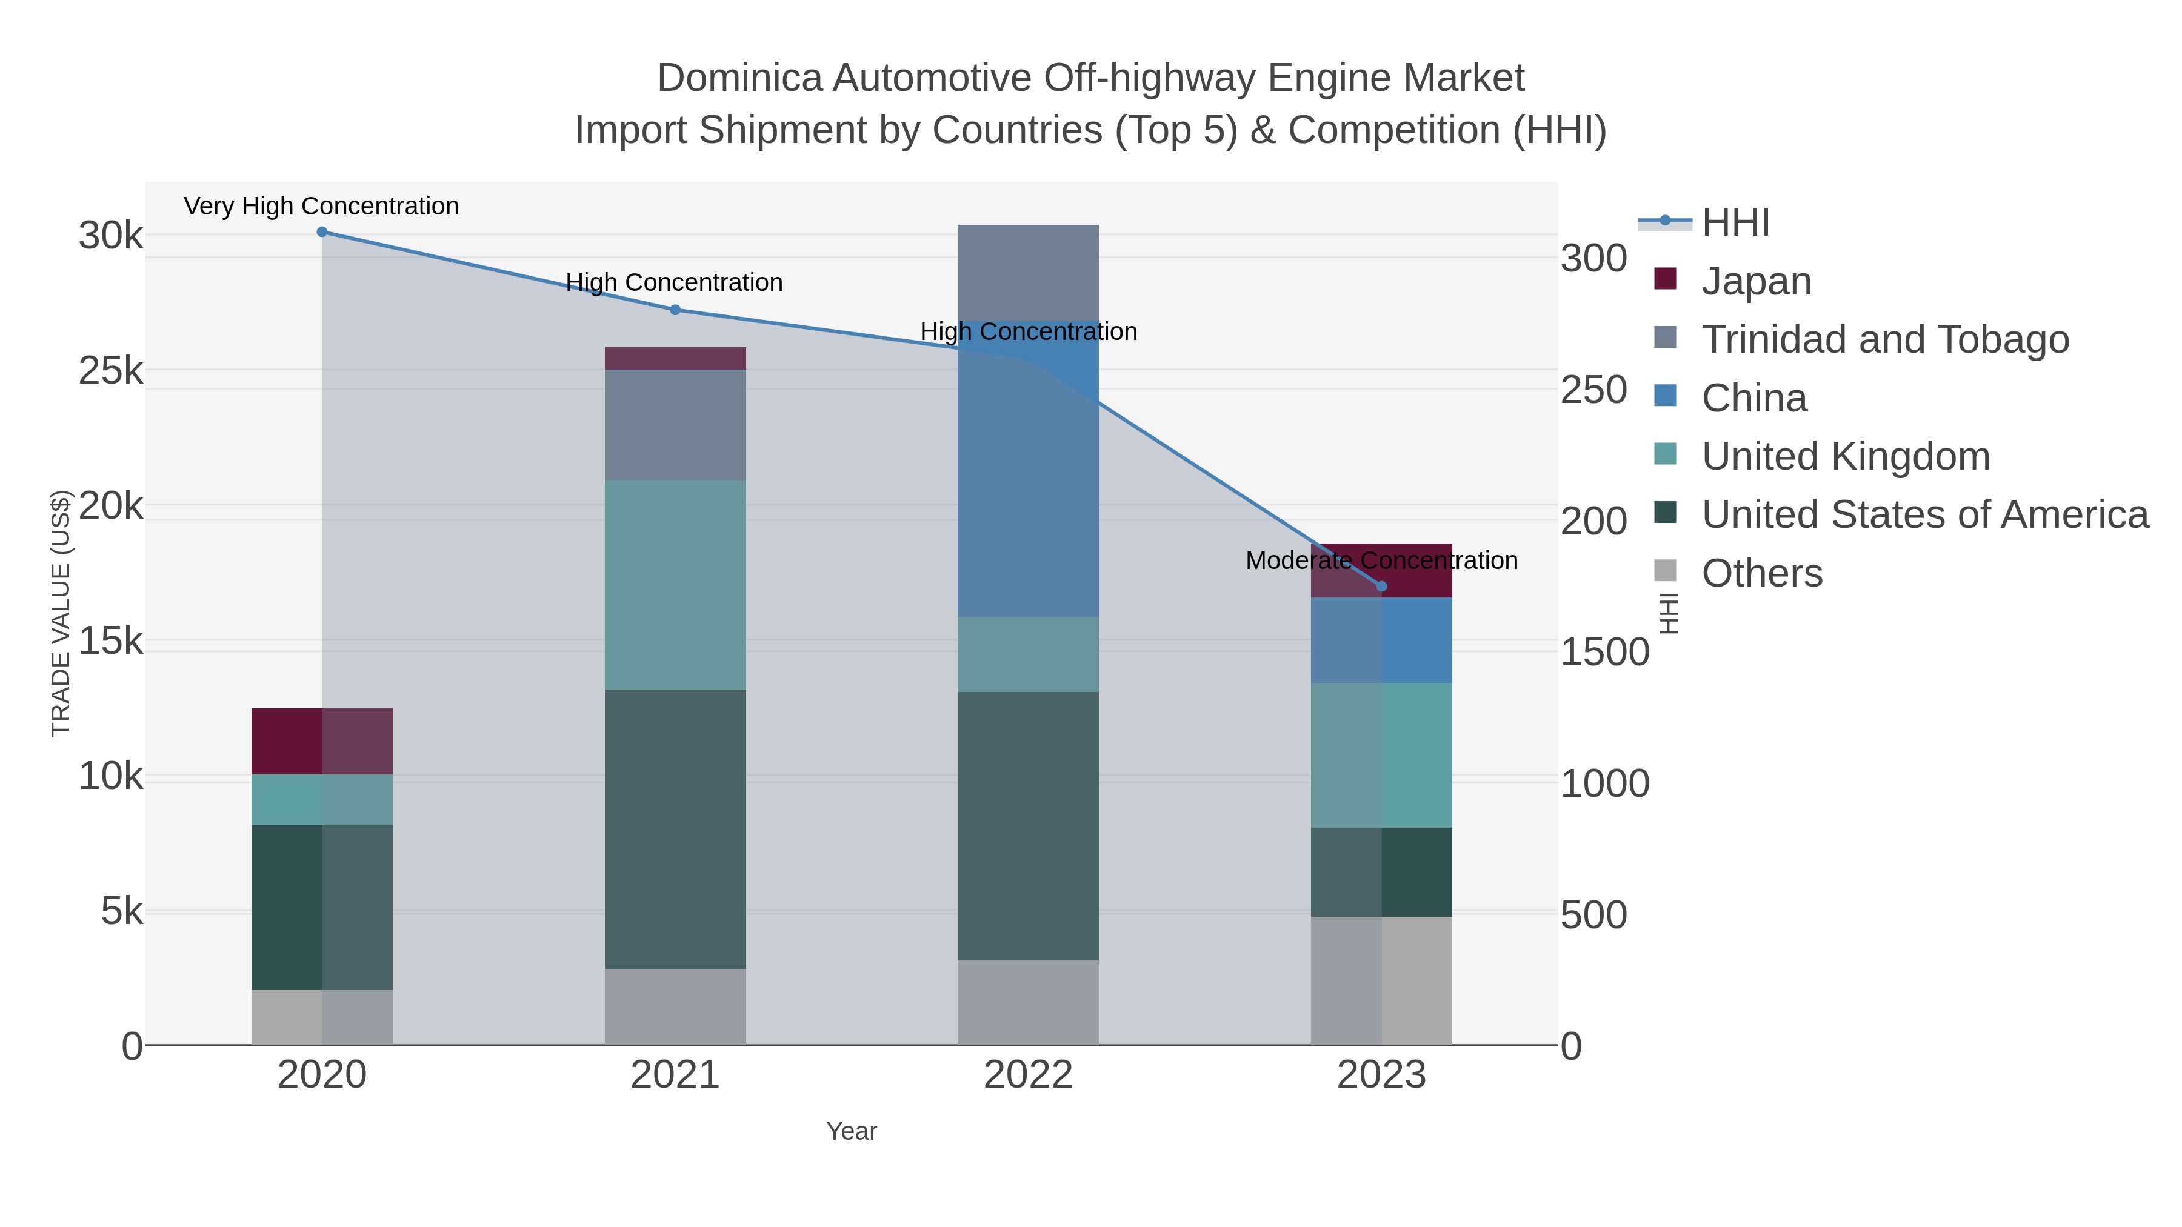The width and height of the screenshot is (2182, 1227).
Task: Click the rotated HHI right axis title
Action: (1668, 614)
